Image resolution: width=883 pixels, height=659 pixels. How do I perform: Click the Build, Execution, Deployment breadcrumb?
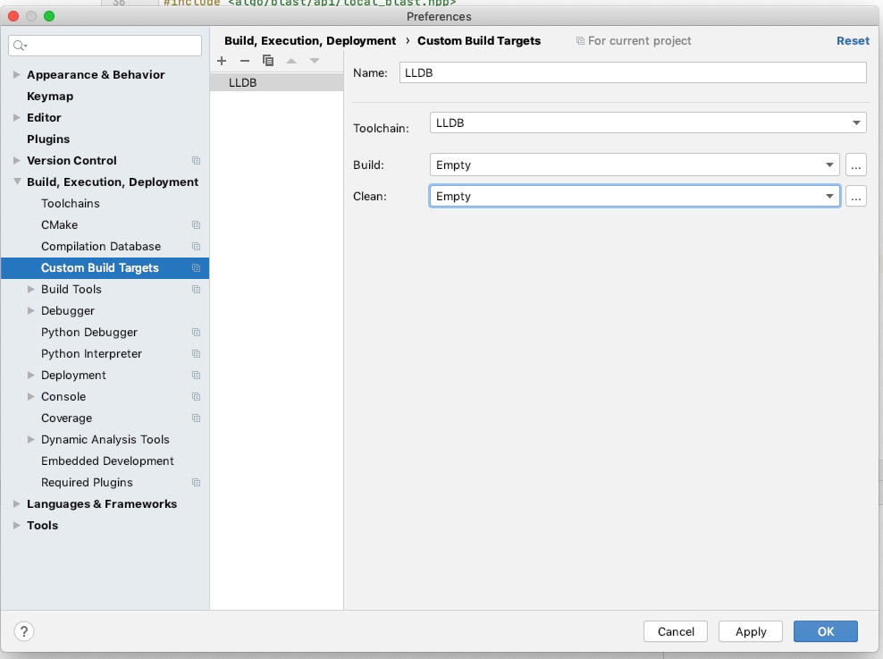point(310,40)
